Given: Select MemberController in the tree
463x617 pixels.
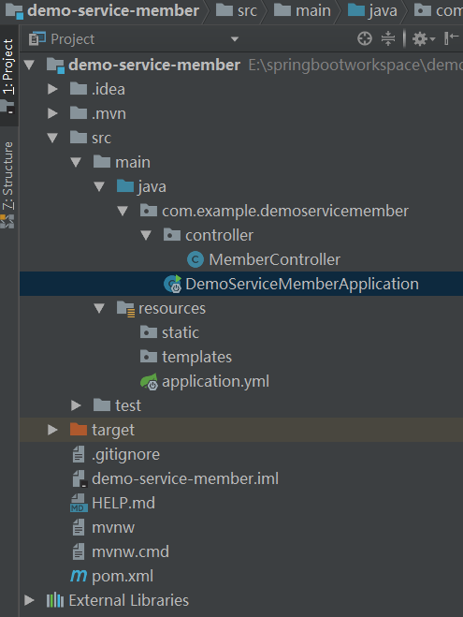Looking at the screenshot, I should pos(274,259).
